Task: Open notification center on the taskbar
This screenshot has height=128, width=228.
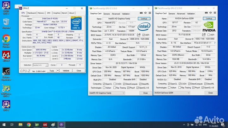Action: coord(223,125)
